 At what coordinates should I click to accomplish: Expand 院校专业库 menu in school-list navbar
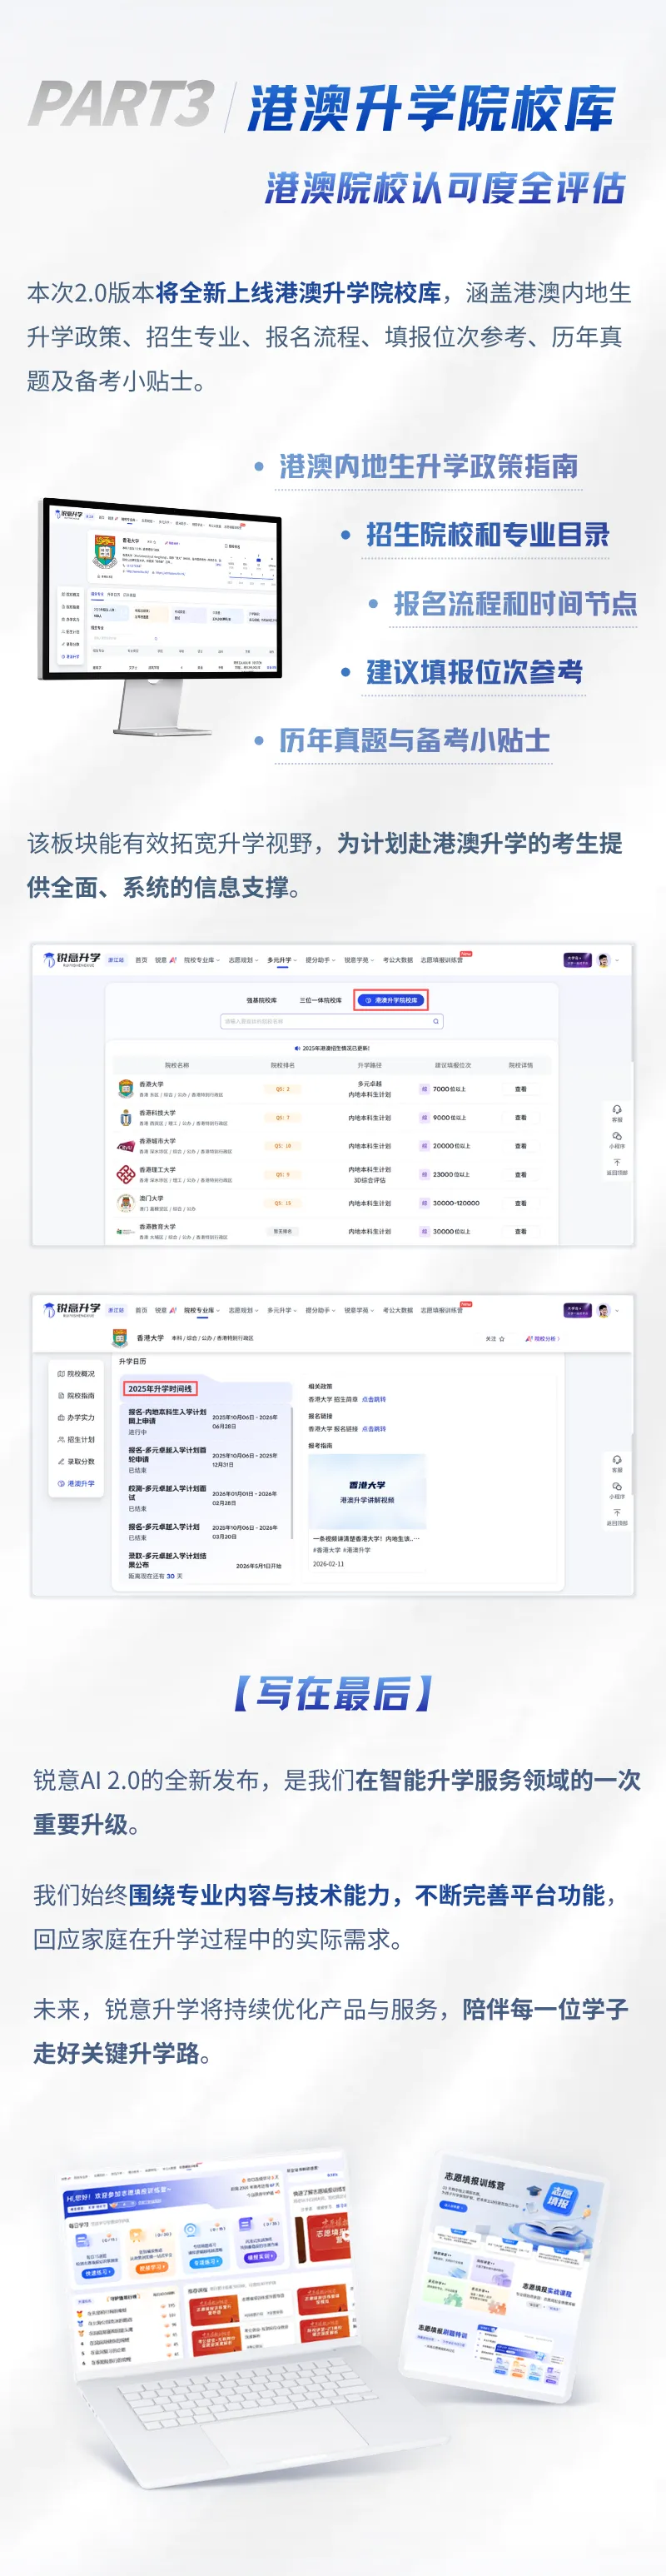(x=201, y=960)
